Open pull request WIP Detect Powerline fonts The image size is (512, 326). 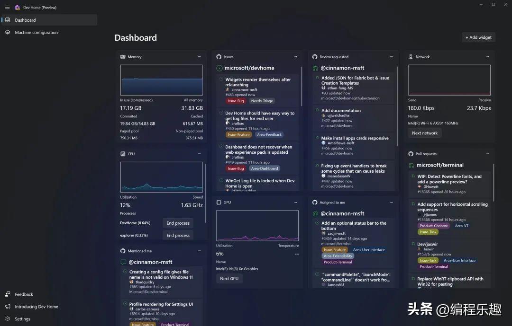point(449,185)
